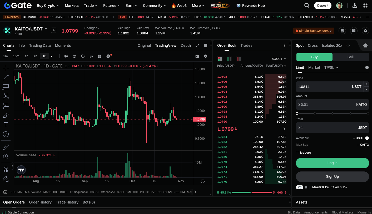Open the search magnifier in header

[x=307, y=6]
